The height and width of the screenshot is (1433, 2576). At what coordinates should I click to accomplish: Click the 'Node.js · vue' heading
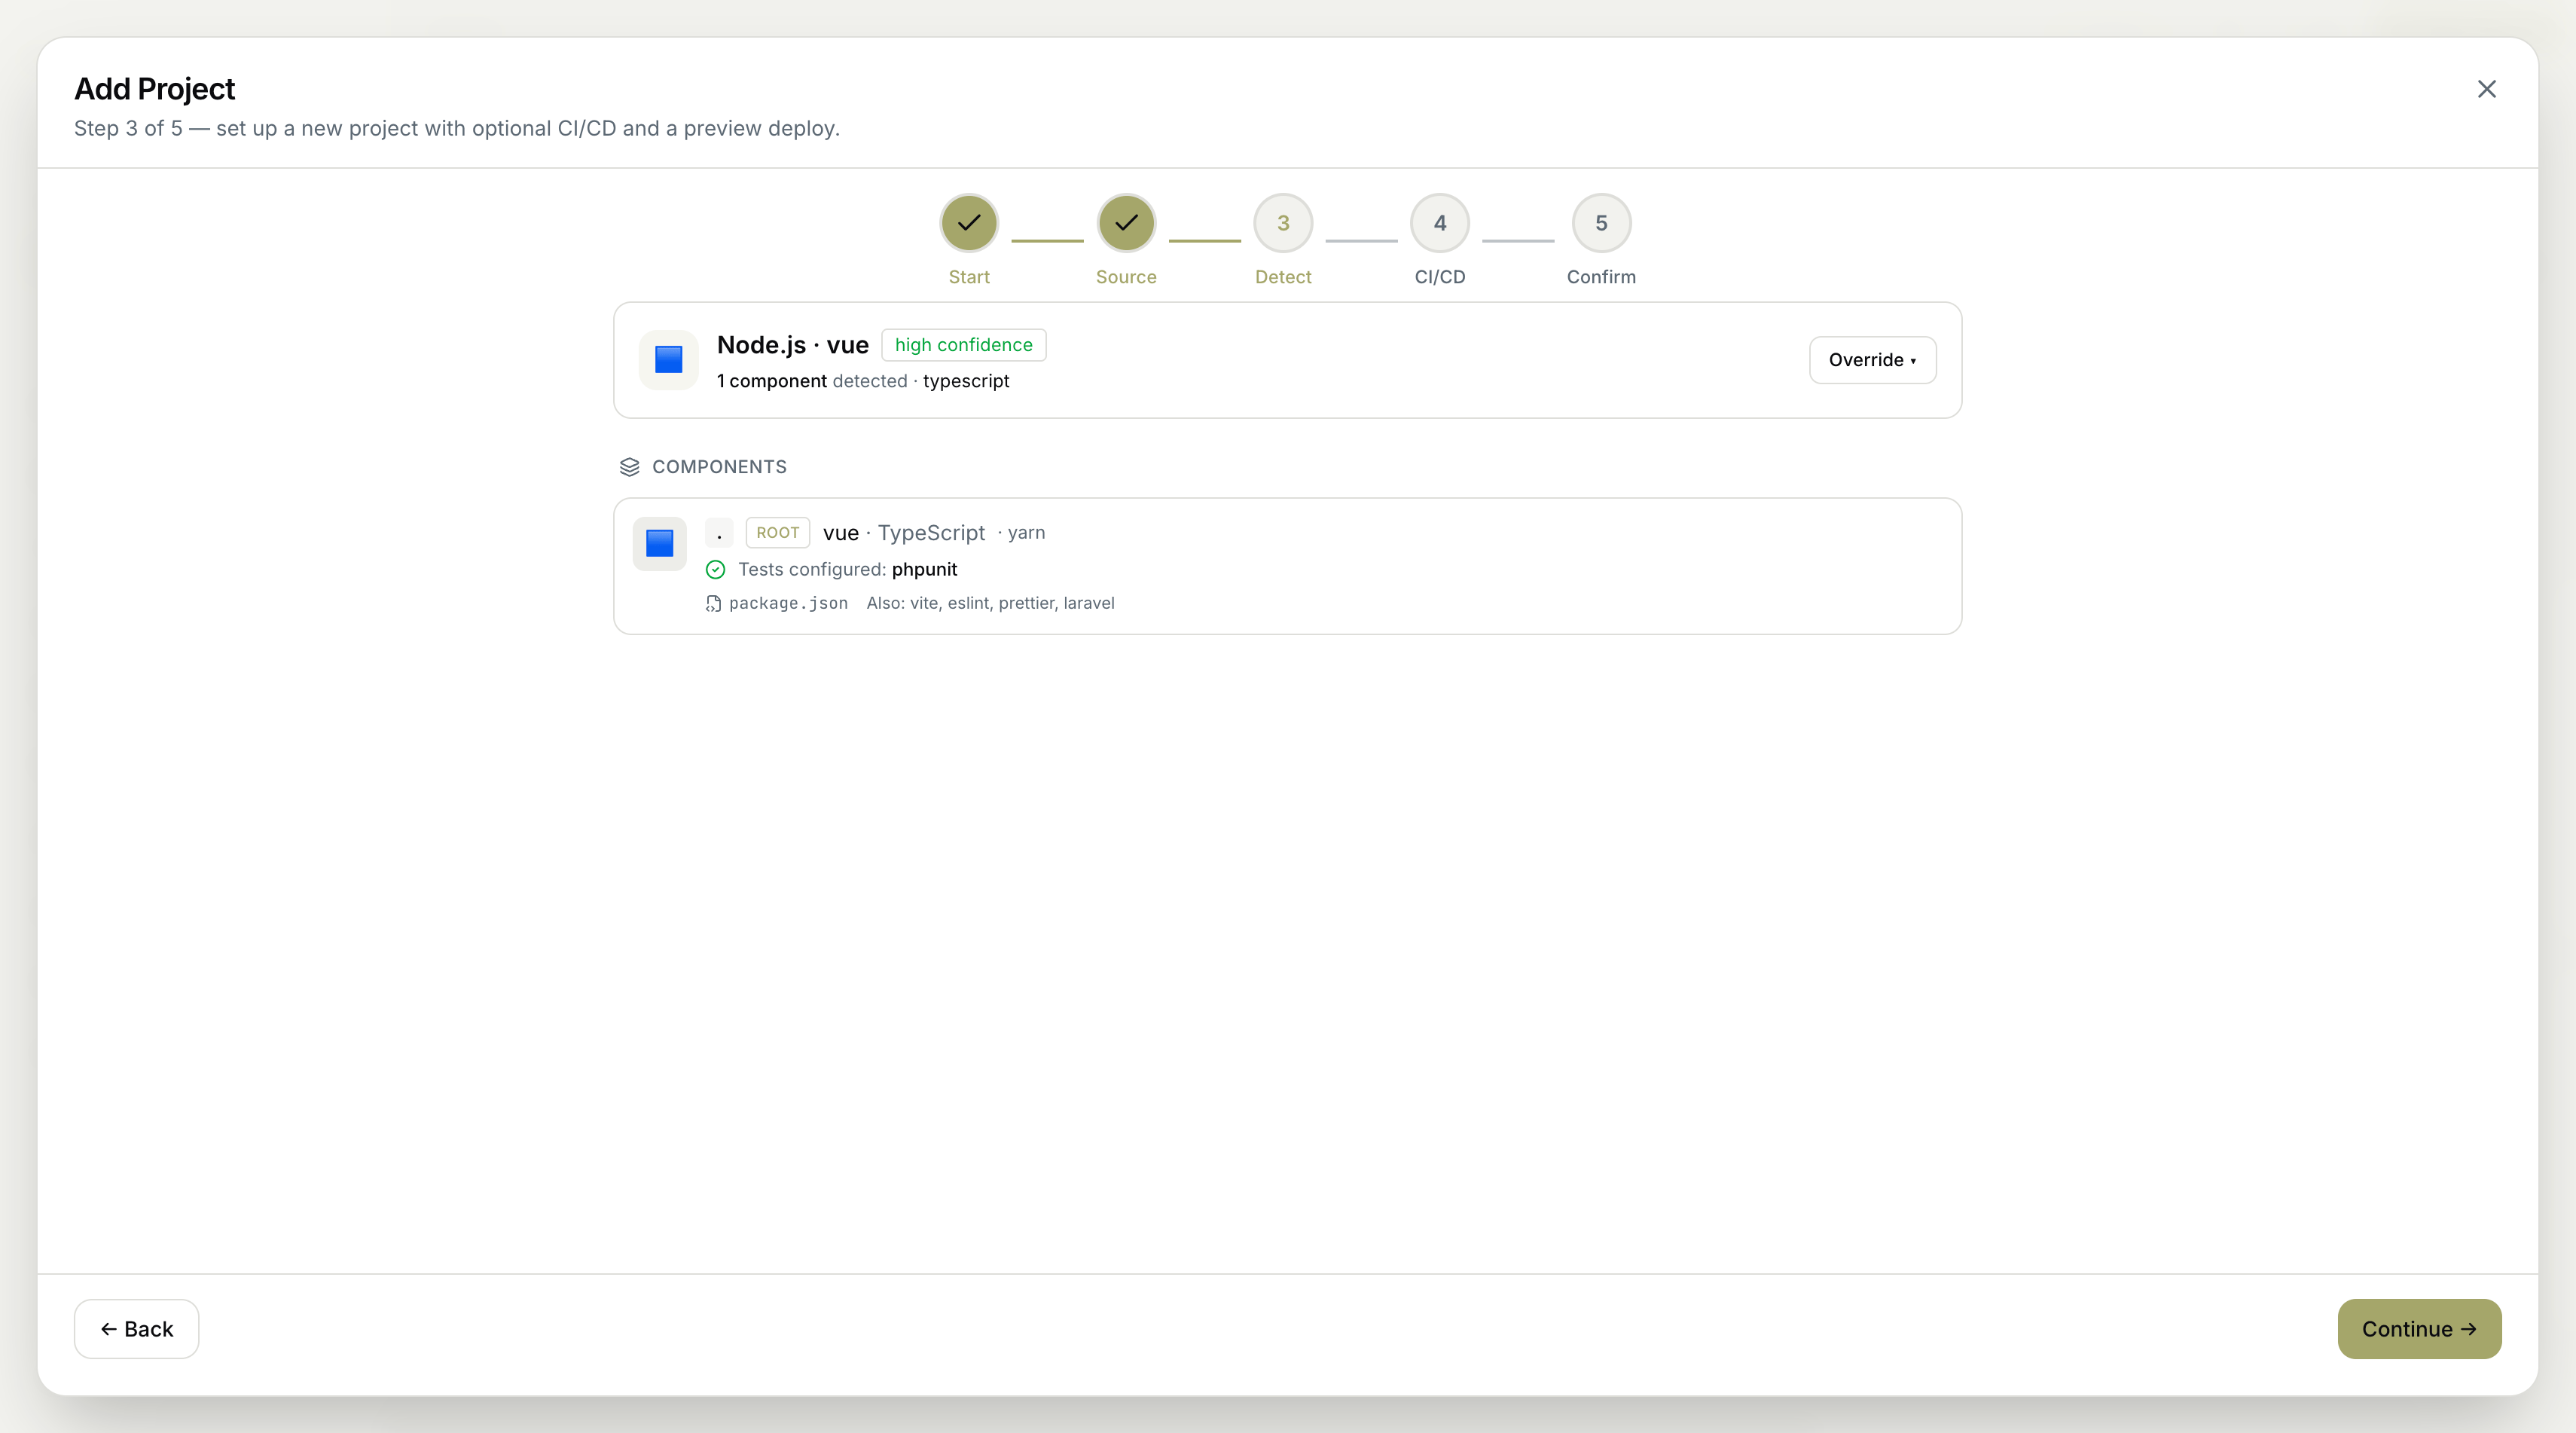[792, 345]
